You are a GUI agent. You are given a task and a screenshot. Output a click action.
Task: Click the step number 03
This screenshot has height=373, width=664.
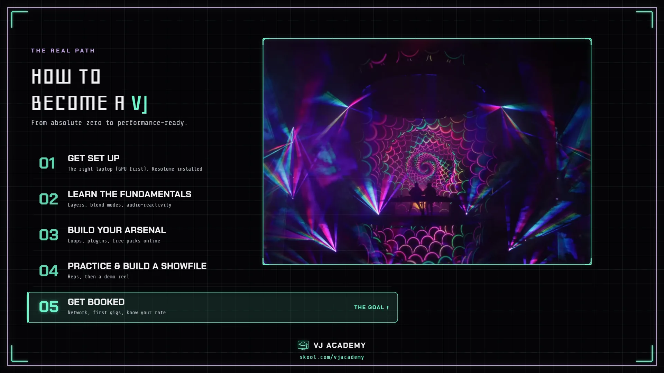49,235
